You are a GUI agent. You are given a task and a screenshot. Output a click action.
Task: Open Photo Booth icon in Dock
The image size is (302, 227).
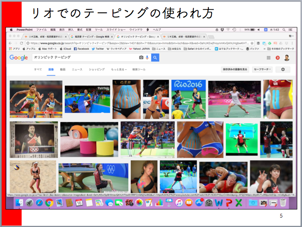point(129,203)
